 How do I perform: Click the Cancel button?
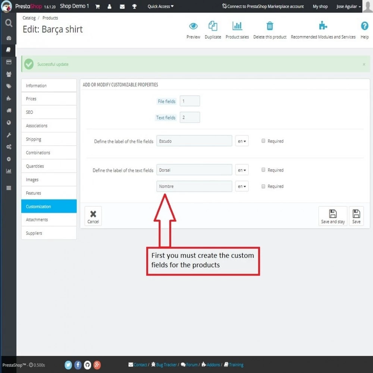coord(93,216)
